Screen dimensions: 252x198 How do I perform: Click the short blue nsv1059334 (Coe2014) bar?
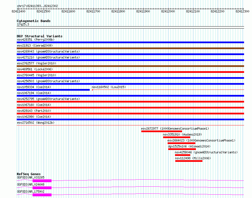point(53,90)
